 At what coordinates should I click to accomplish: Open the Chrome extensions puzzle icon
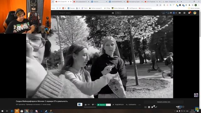pos(189,5)
